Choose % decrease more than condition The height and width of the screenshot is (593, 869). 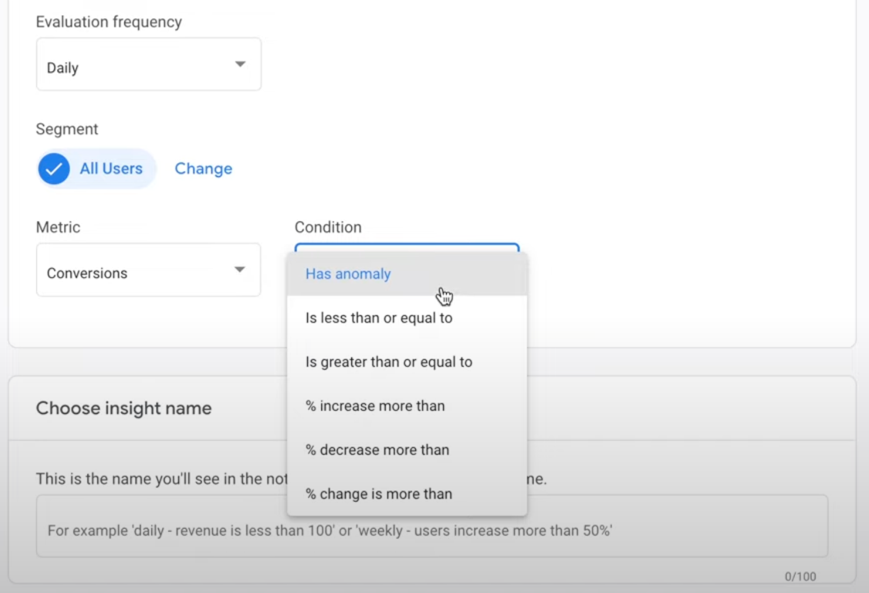pos(376,449)
